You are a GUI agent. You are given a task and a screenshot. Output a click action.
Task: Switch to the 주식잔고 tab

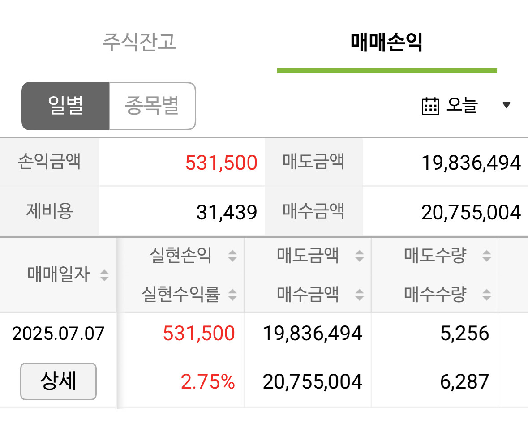pyautogui.click(x=139, y=42)
